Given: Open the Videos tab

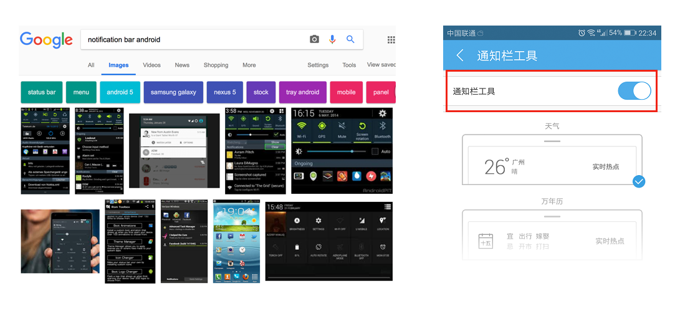Looking at the screenshot, I should (152, 65).
